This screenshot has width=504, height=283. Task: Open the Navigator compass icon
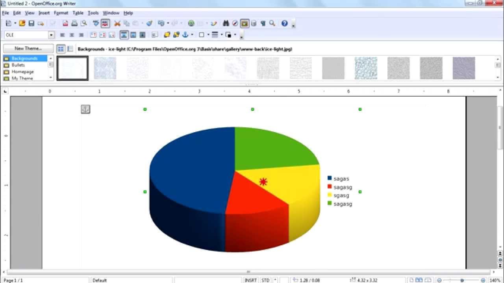click(x=235, y=23)
